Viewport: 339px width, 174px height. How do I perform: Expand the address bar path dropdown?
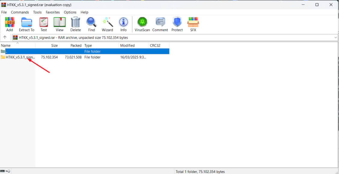coord(335,37)
